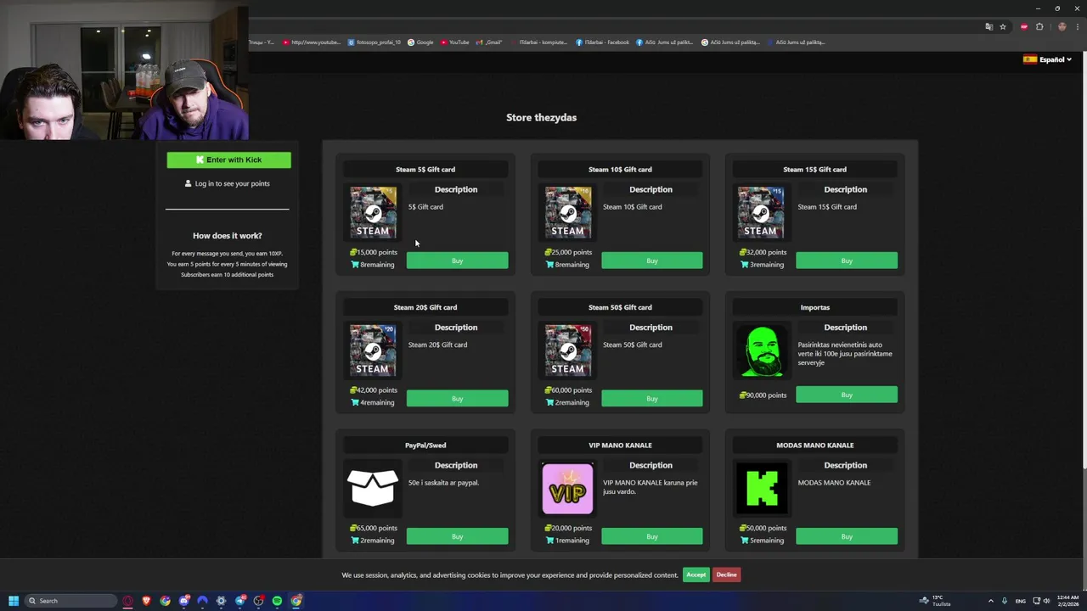Viewport: 1087px width, 611px height.
Task: Buy the PayPal/Swed reward
Action: 457,536
